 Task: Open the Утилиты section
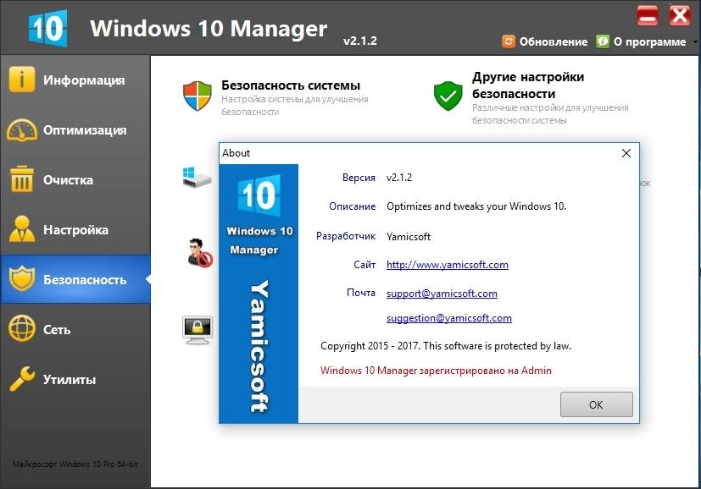coord(75,380)
